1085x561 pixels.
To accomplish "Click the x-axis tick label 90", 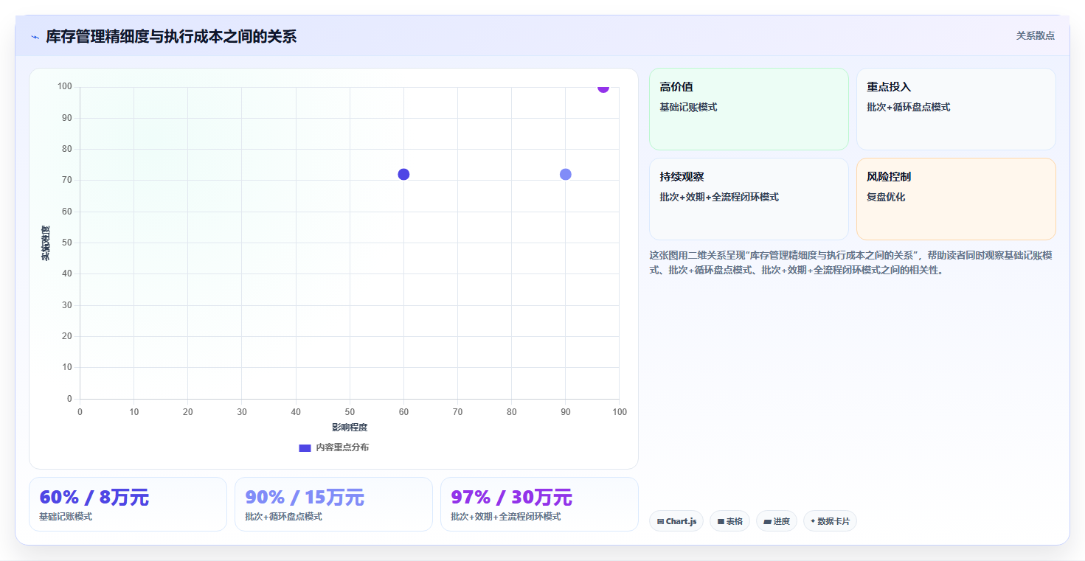I will click(x=566, y=412).
